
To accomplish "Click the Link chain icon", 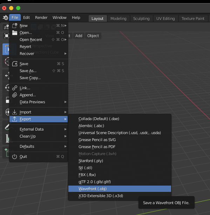I will point(14,88).
